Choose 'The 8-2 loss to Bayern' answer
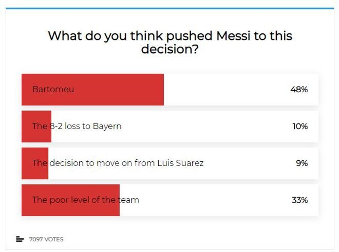The image size is (339, 252). coord(77,126)
